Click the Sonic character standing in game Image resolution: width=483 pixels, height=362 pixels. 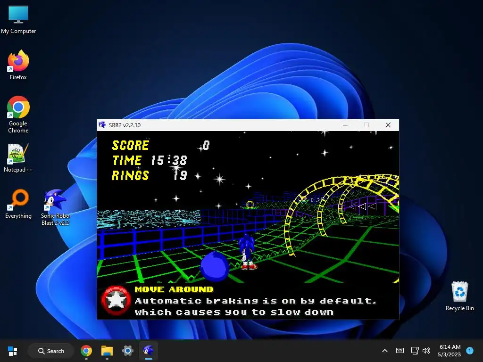[x=247, y=252]
